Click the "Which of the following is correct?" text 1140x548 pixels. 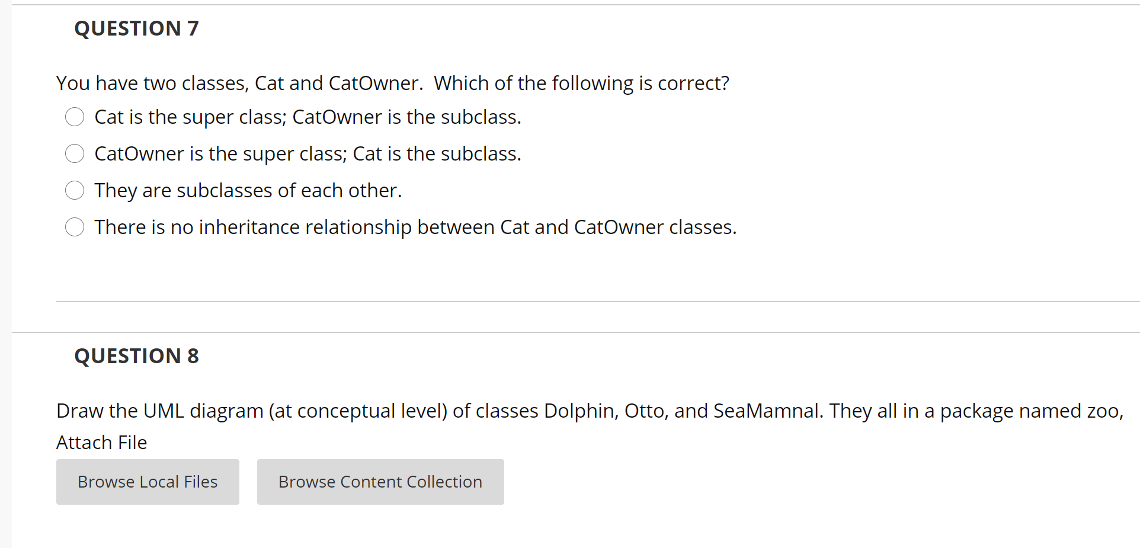(581, 83)
